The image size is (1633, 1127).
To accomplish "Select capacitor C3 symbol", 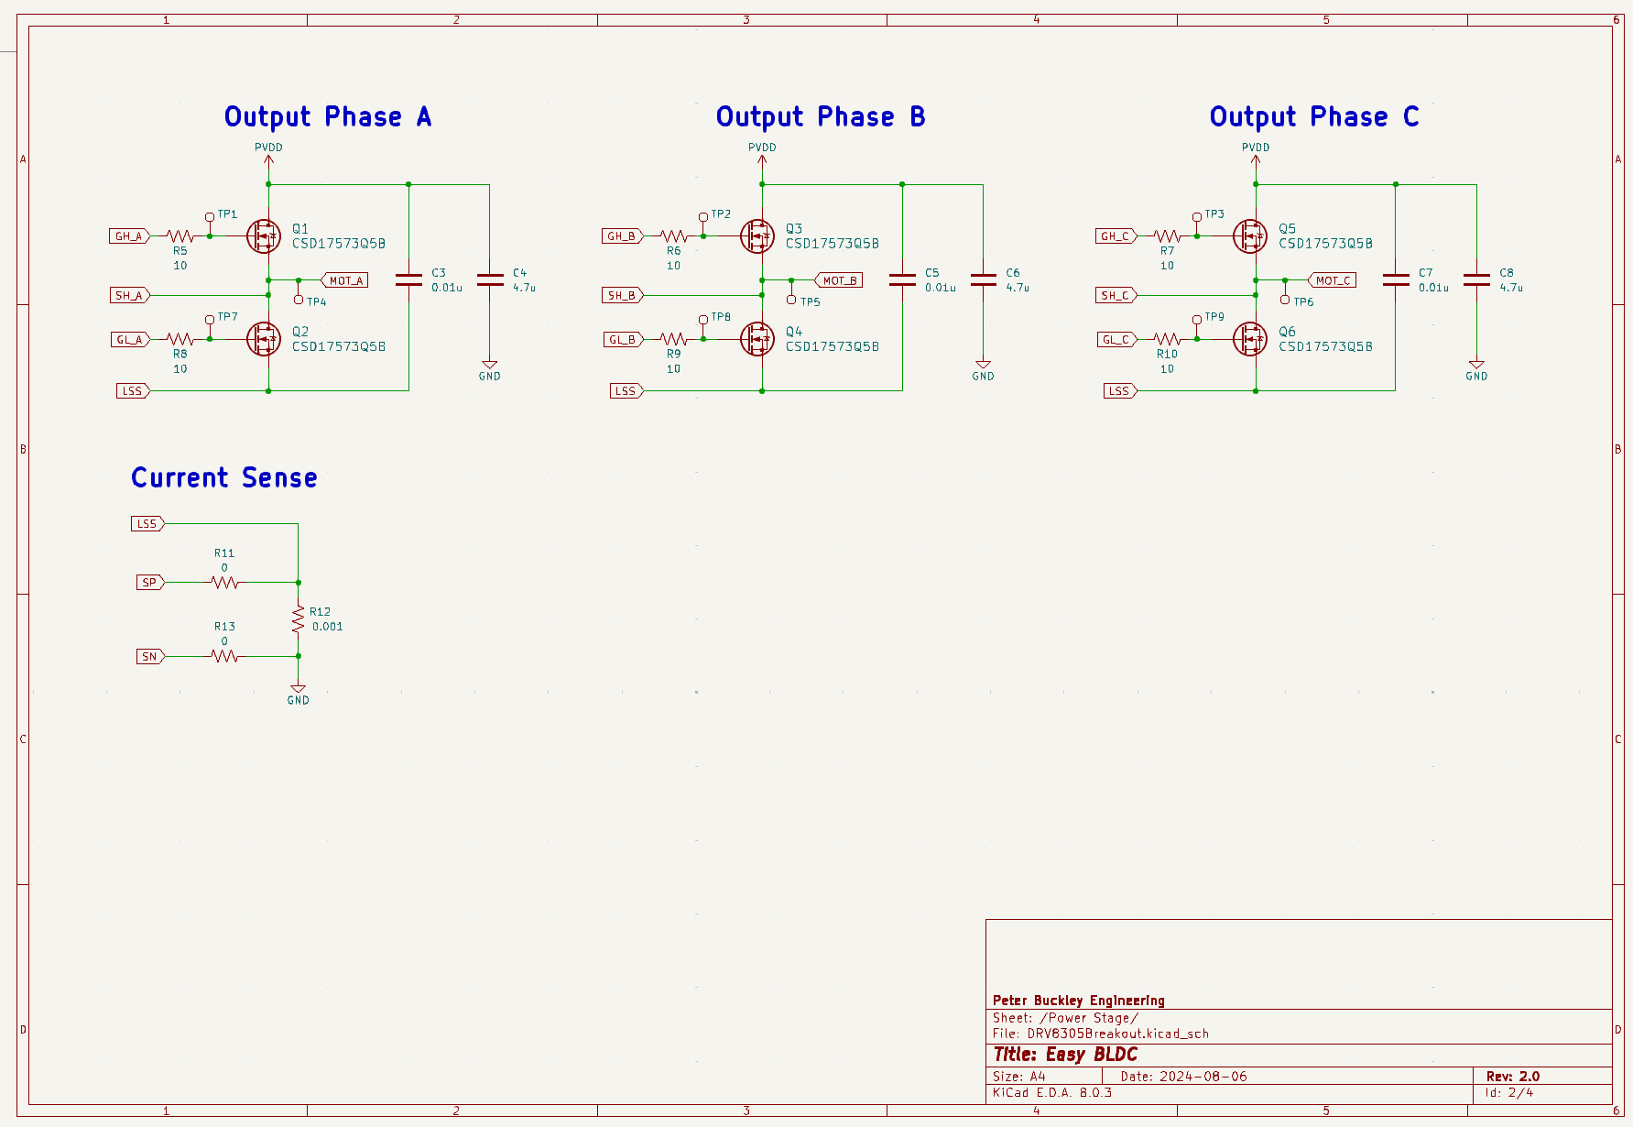I will coord(408,279).
